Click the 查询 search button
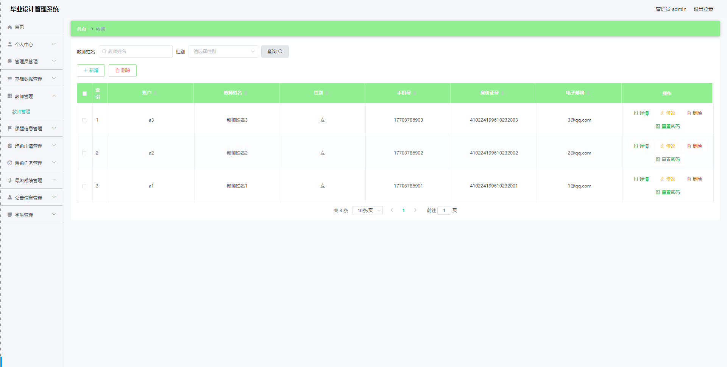The width and height of the screenshot is (727, 367). click(x=275, y=52)
